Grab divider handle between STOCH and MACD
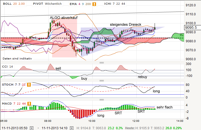 coord(102,100)
